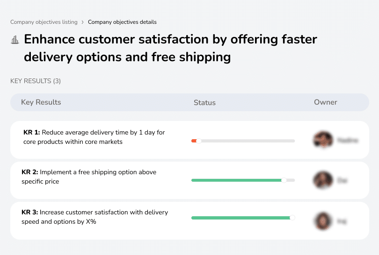Click the KR 2 progress slider handle
Image resolution: width=379 pixels, height=255 pixels.
pyautogui.click(x=284, y=180)
